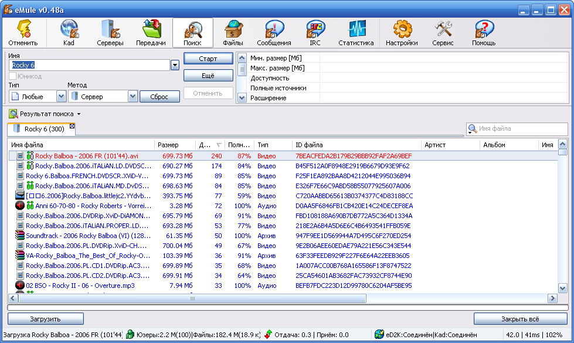Image resolution: width=574 pixels, height=343 pixels.
Task: Sort by Тип column header
Action: point(273,145)
